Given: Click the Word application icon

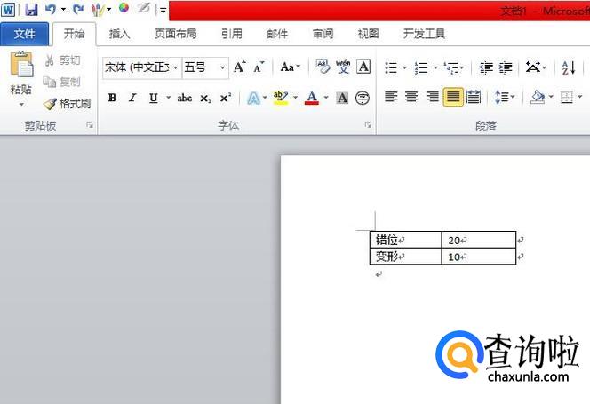Looking at the screenshot, I should pyautogui.click(x=8, y=10).
